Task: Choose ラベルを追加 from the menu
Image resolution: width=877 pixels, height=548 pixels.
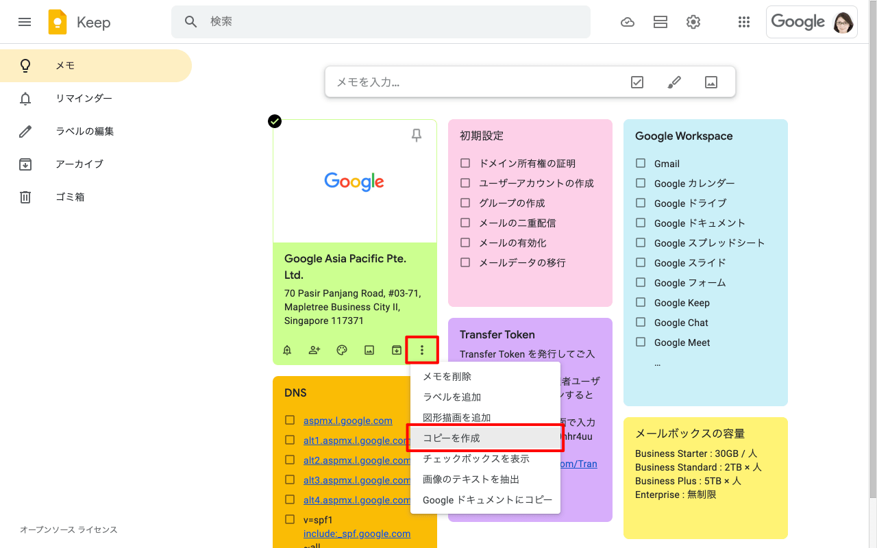Action: [485, 397]
